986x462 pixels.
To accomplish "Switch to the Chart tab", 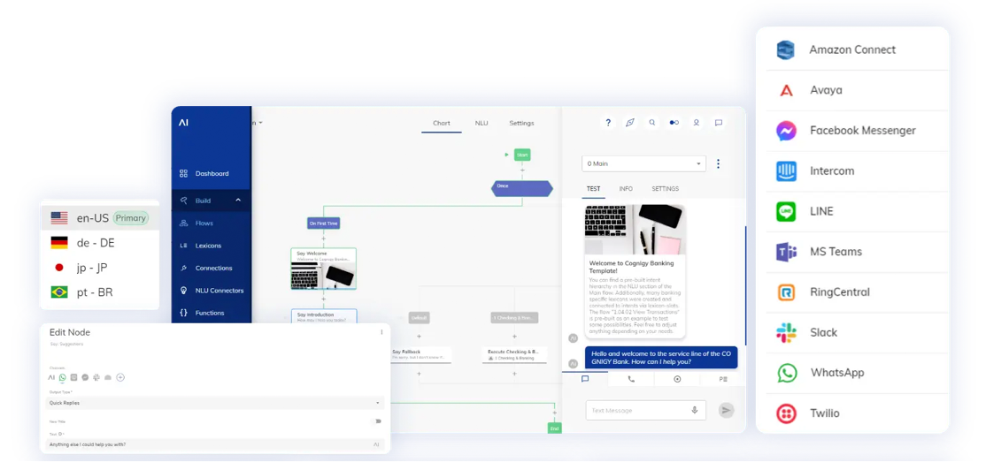I will [442, 123].
